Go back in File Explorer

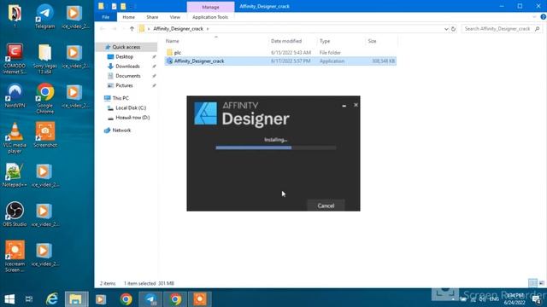pos(103,29)
